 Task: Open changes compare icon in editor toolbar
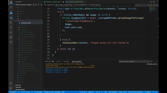(x=151, y=2)
